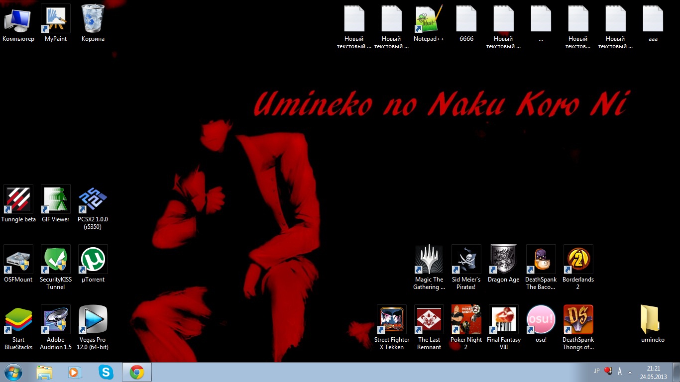
Task: Open the µTorrent shortcut
Action: (93, 264)
